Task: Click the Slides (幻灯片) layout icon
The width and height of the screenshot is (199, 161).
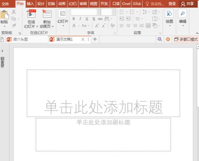Action: [x=63, y=14]
